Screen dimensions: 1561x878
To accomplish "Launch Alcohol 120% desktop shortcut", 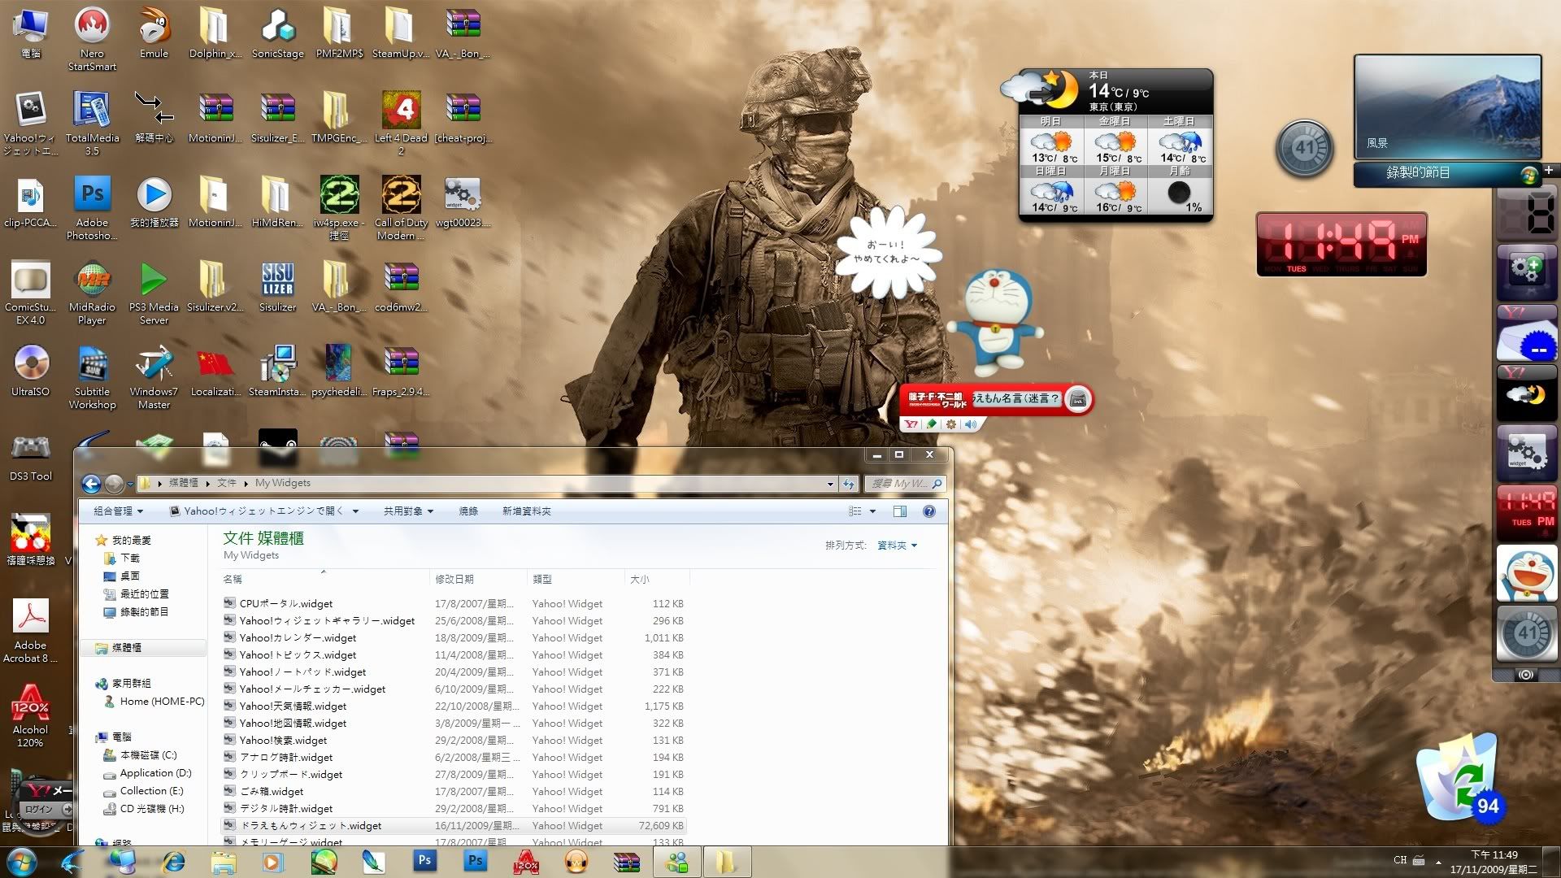I will click(x=31, y=715).
